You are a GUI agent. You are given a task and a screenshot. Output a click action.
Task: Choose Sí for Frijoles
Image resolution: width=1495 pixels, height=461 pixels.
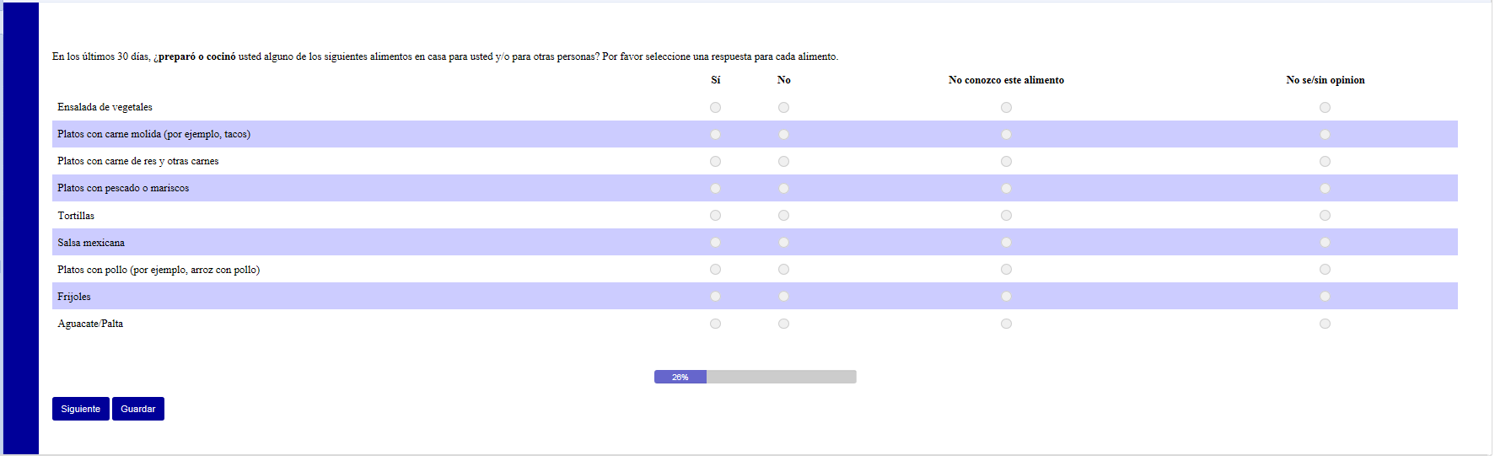(x=715, y=297)
